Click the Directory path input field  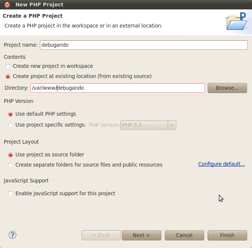click(x=117, y=88)
